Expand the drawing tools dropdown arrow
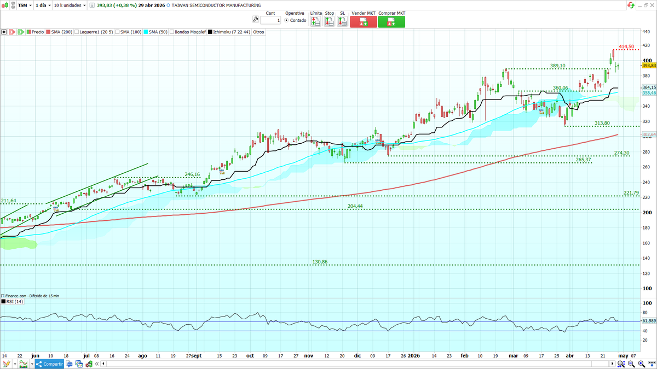Viewport: 657px width, 369px height. 15,364
